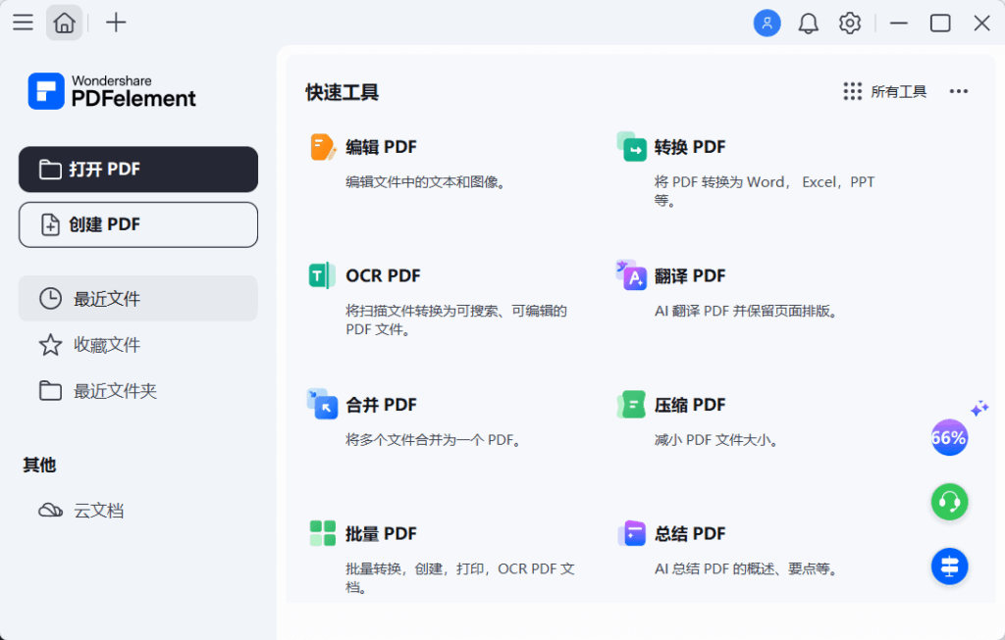Image resolution: width=1005 pixels, height=640 pixels.
Task: Open the settings gear icon
Action: point(849,23)
